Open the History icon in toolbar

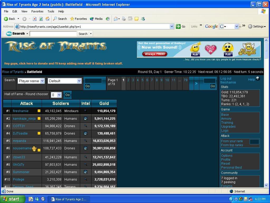click(x=108, y=19)
